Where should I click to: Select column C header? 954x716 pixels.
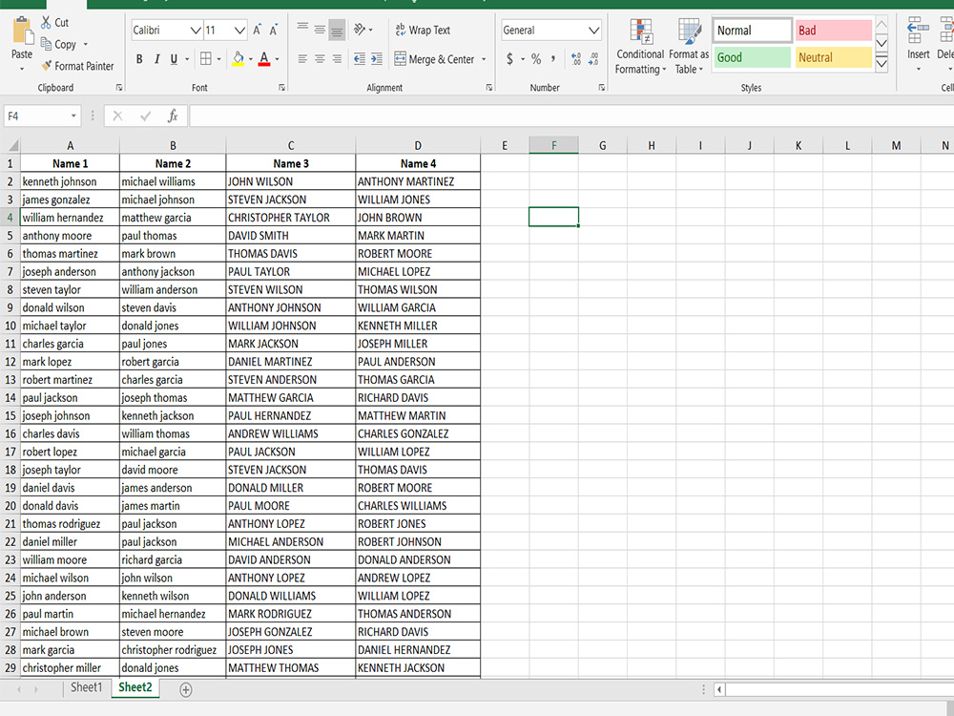(x=291, y=145)
